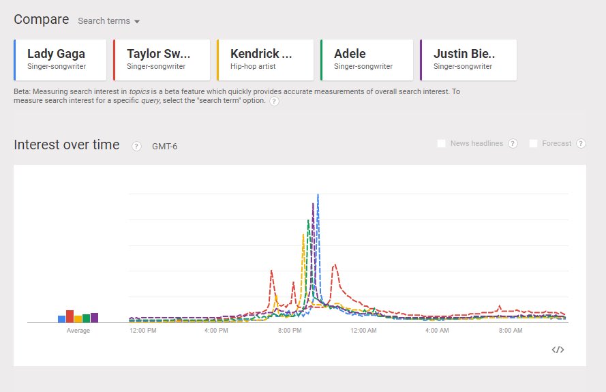Image resolution: width=606 pixels, height=392 pixels.
Task: Click the red Taylor Swift average bar
Action: click(70, 316)
